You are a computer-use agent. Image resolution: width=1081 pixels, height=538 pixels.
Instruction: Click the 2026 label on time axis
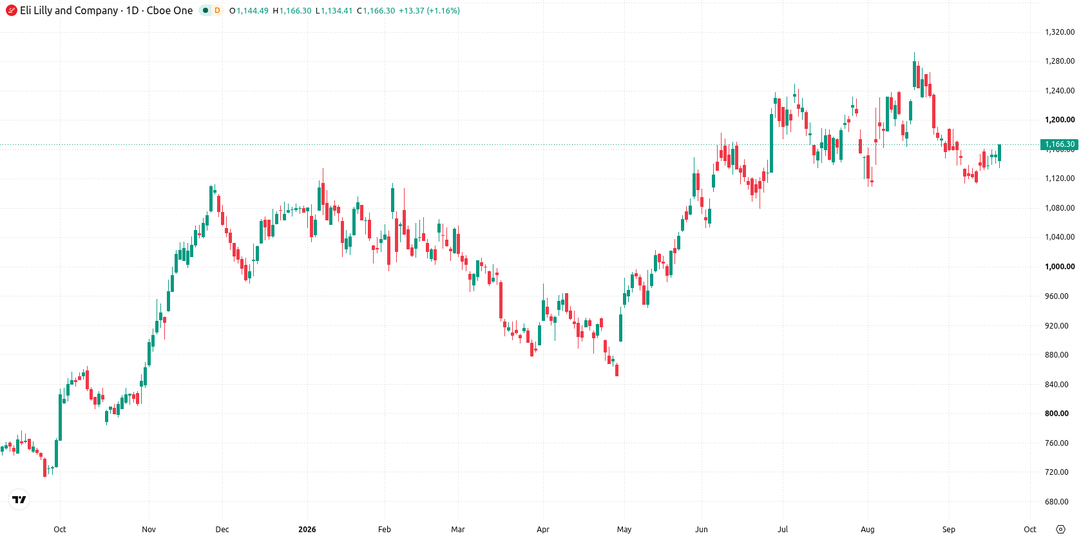tap(307, 530)
